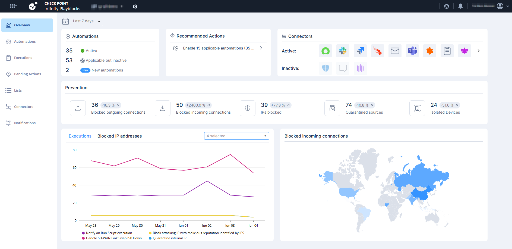
Task: Open Lists in sidebar
Action: 27,91
